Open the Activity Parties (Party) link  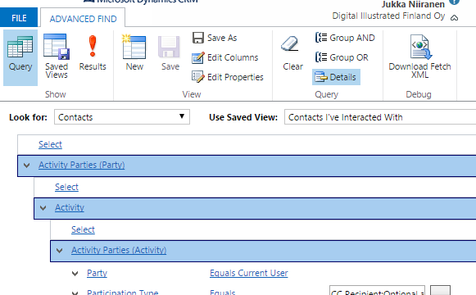tap(82, 165)
